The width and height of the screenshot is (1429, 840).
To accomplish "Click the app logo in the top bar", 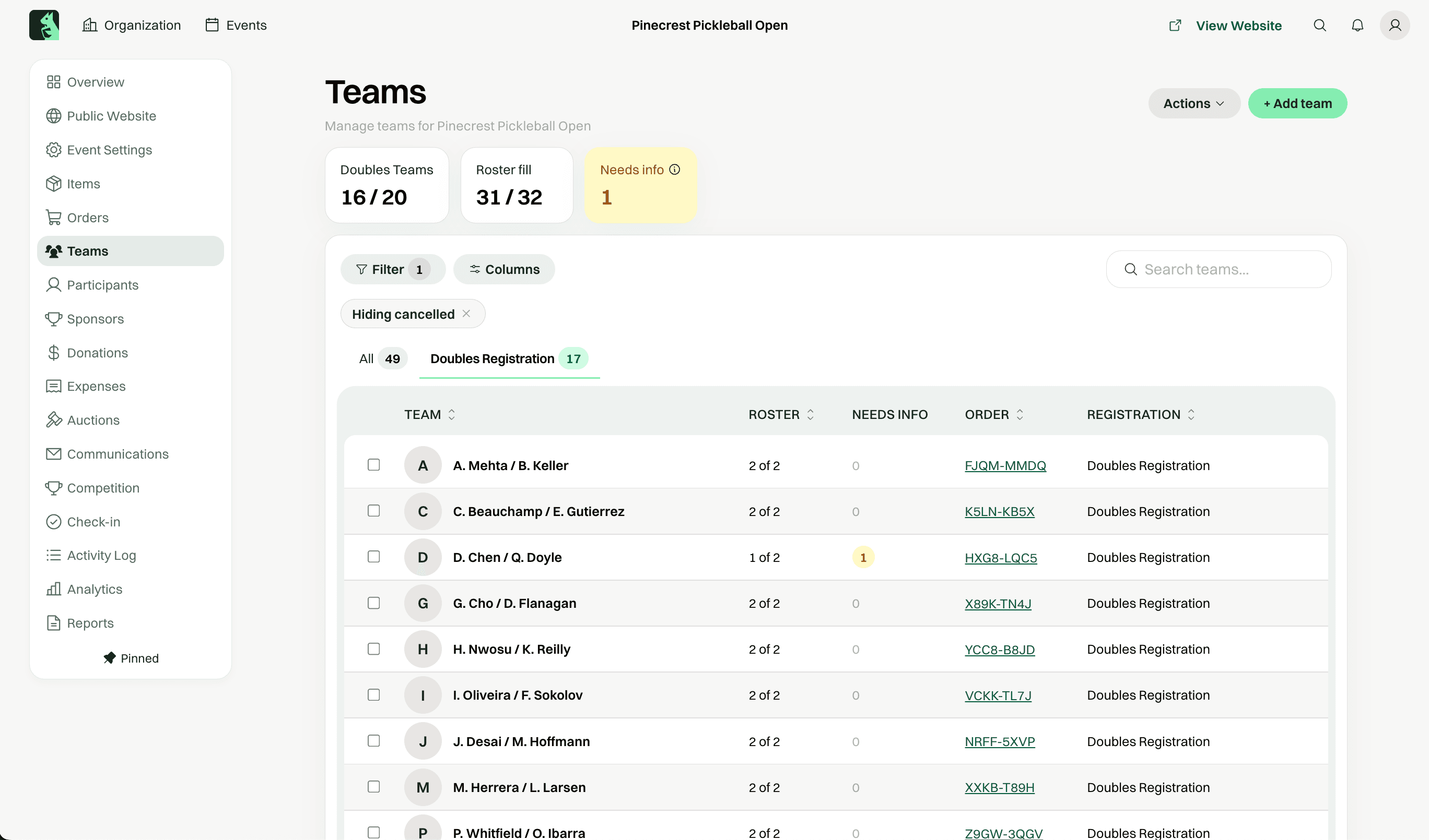I will 44,25.
